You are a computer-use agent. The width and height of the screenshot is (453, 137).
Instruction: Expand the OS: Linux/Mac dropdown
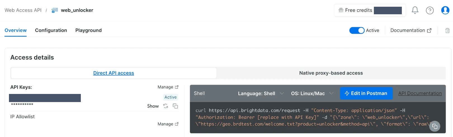point(312,93)
